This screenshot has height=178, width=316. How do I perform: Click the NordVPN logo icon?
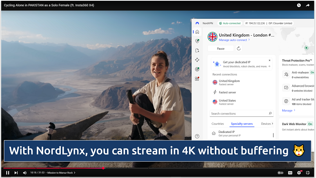pos(197,24)
